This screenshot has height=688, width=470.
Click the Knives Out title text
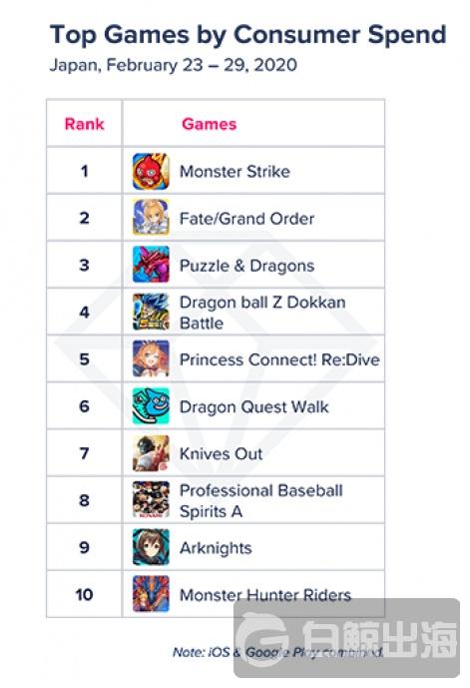[221, 454]
